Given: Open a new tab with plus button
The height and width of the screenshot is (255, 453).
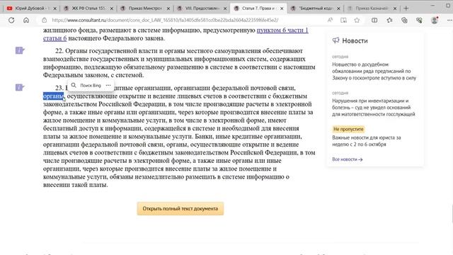Looking at the screenshot, I should [x=406, y=8].
